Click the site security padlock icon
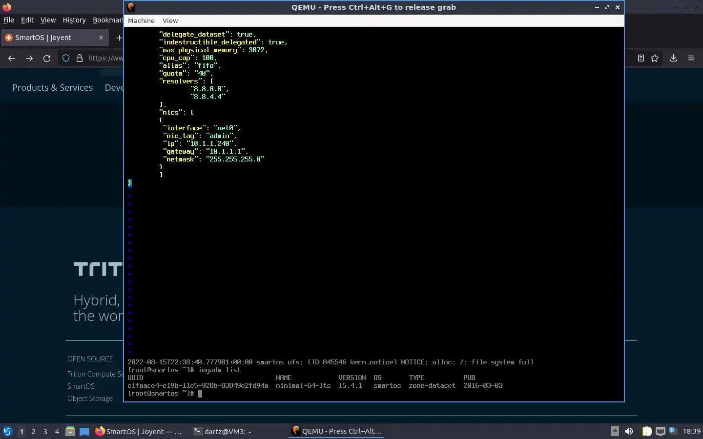703x439 pixels. click(x=80, y=58)
